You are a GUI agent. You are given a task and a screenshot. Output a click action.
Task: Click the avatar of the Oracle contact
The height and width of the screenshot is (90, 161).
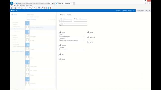point(27,49)
